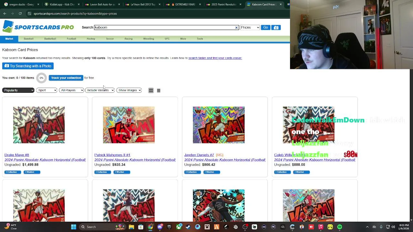Open Drake Maye #8 card link

click(17, 155)
